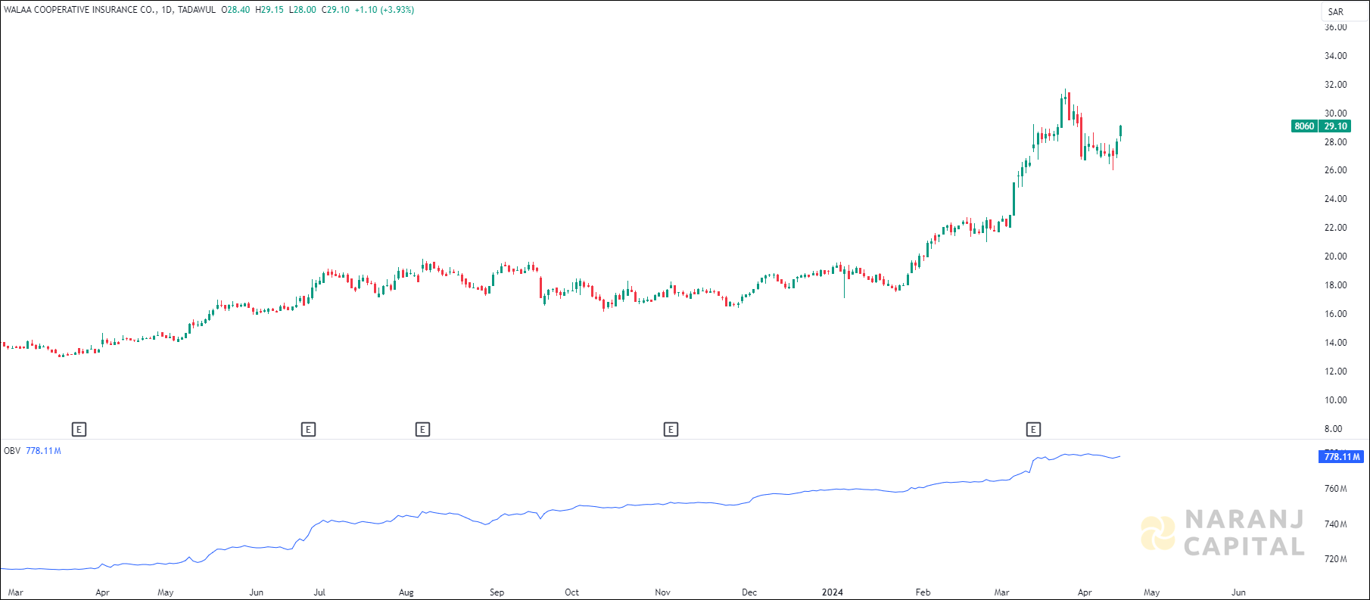Click the WALAA COOPERATIVE INSURANCE CO. symbol title
Image resolution: width=1370 pixels, height=600 pixels.
coord(79,10)
